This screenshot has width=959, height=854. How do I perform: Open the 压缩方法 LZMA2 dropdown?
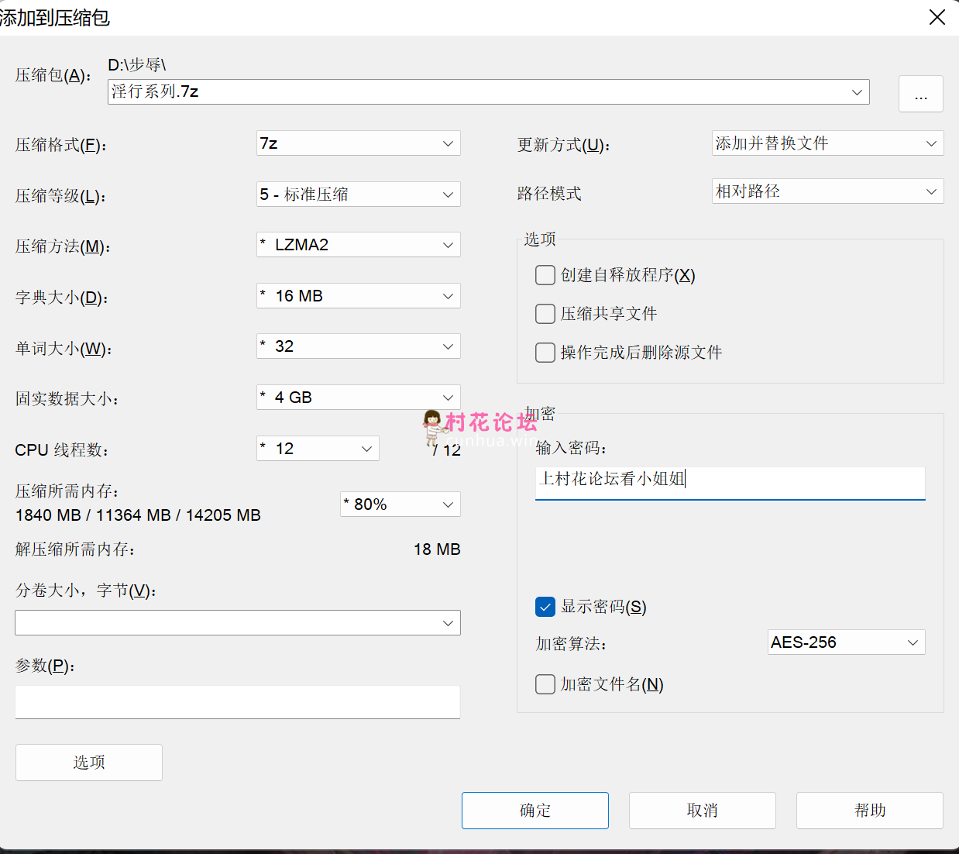[x=358, y=245]
